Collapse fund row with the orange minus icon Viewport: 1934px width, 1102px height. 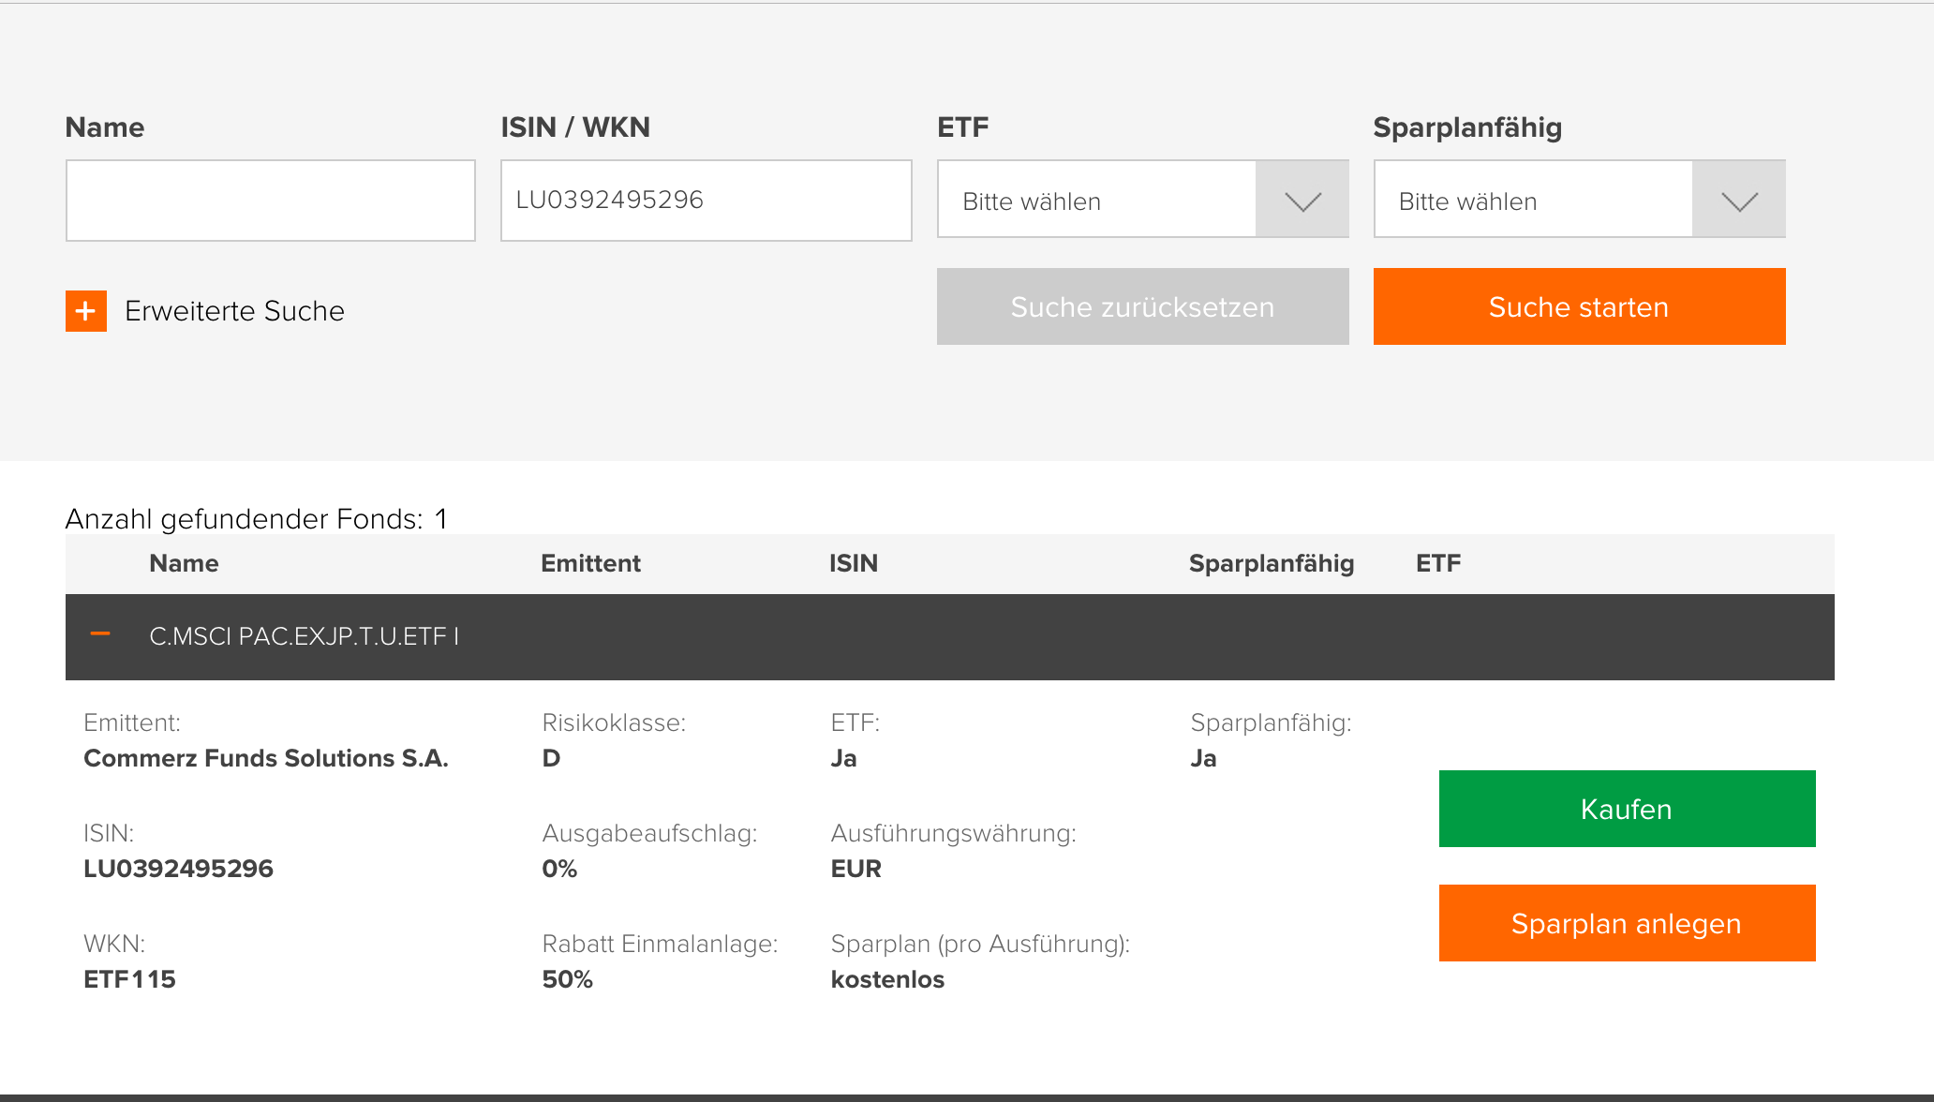point(100,635)
